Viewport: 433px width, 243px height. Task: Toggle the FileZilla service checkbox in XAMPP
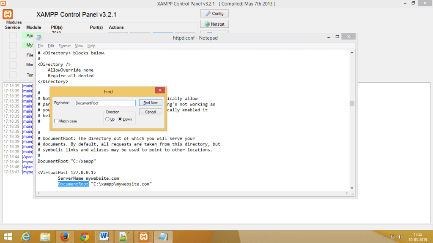13,55
